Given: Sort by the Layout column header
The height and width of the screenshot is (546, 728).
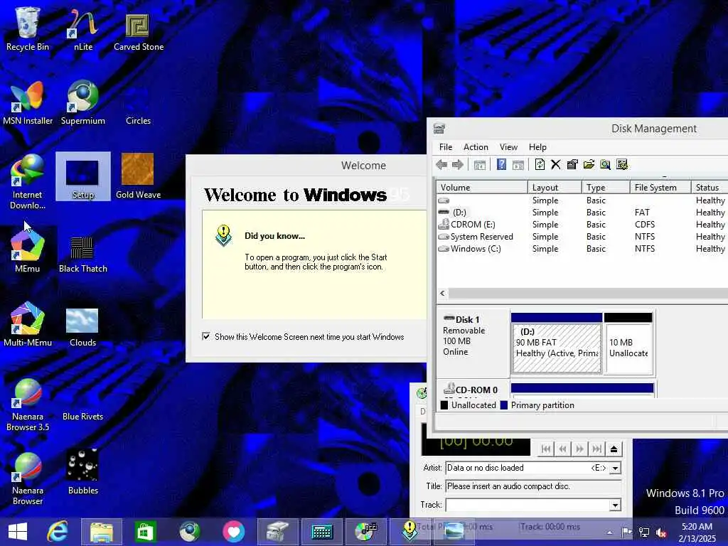Looking at the screenshot, I should pyautogui.click(x=555, y=188).
